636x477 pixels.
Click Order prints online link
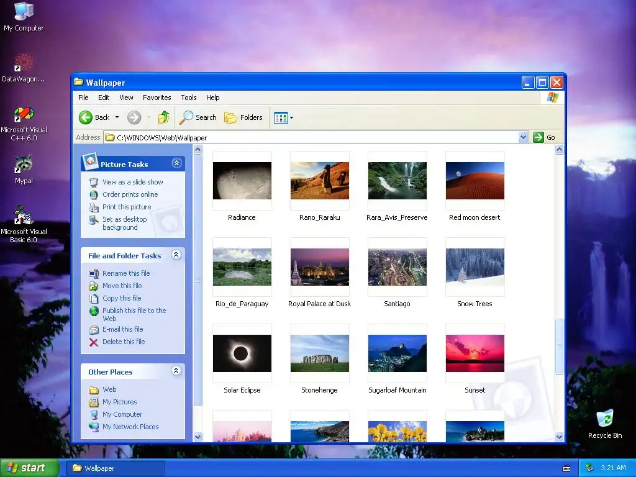(130, 194)
